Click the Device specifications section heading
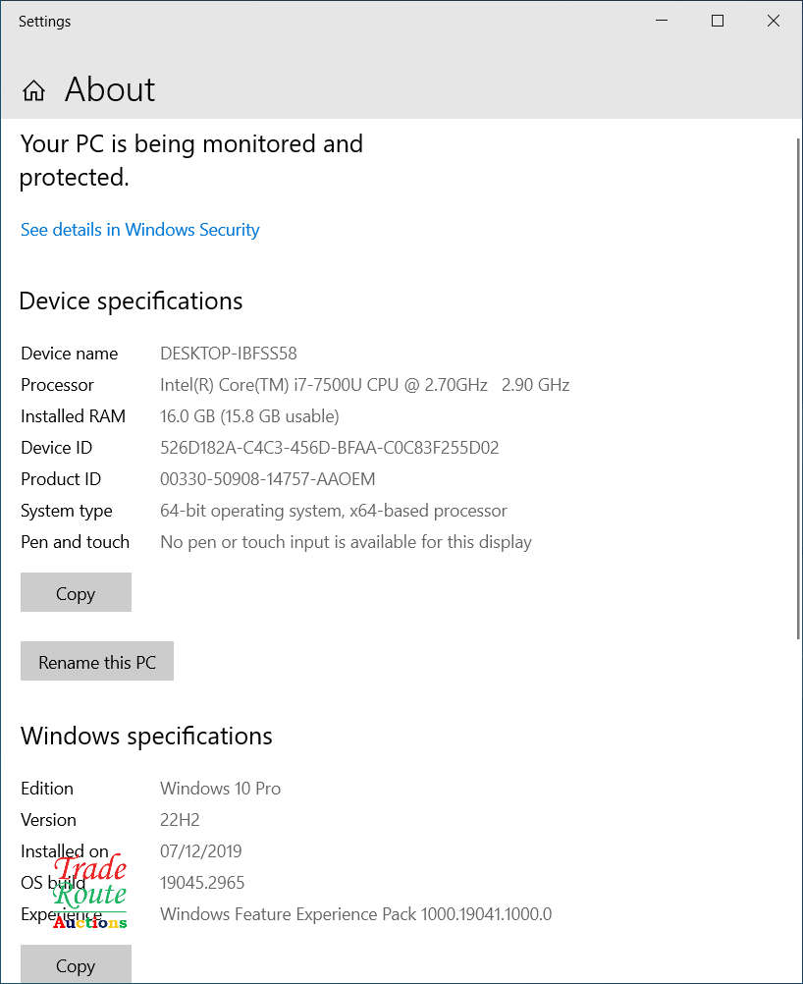Screen dimensions: 803x984 click(x=131, y=301)
